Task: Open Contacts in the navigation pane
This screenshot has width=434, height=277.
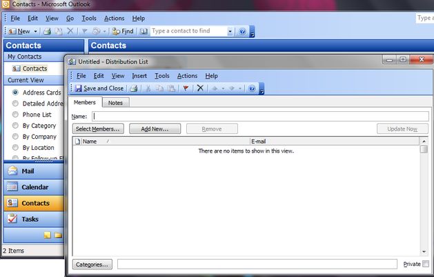Action: 34,203
